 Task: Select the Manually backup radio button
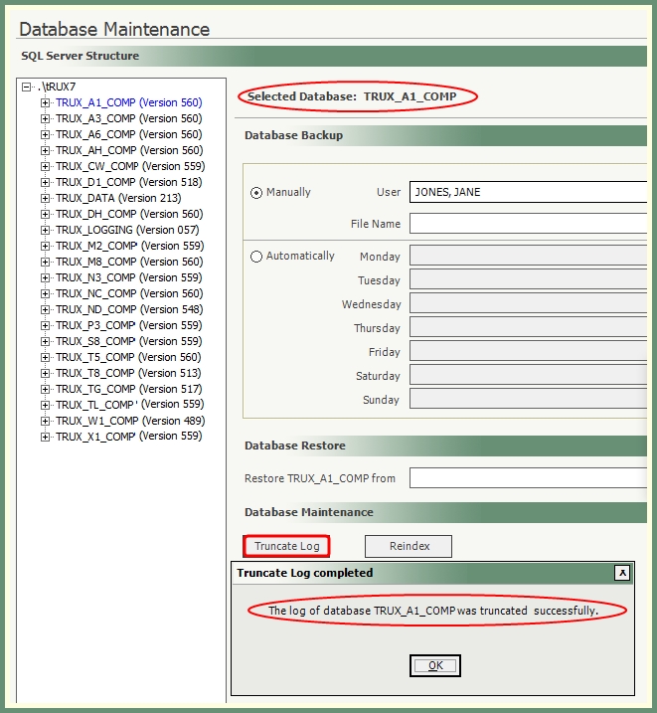pyautogui.click(x=256, y=193)
